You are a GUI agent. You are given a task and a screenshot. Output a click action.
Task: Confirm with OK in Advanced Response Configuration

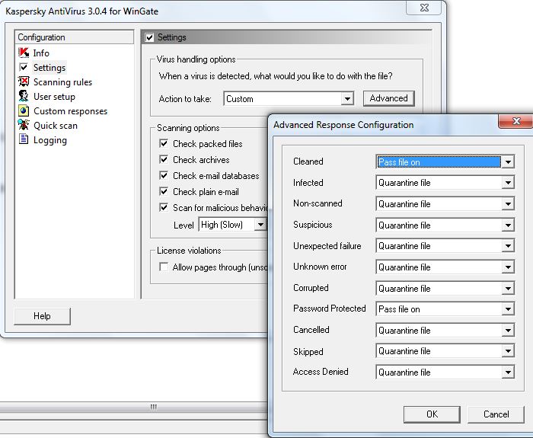pos(432,414)
